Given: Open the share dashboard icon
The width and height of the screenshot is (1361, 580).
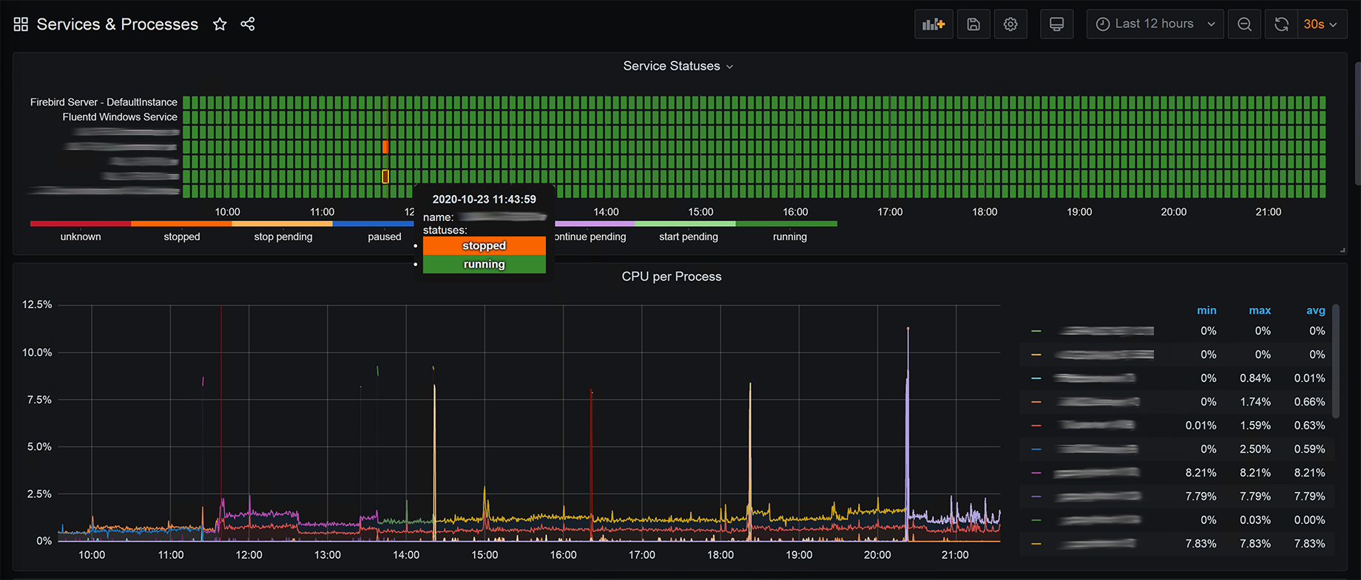Looking at the screenshot, I should click(248, 24).
